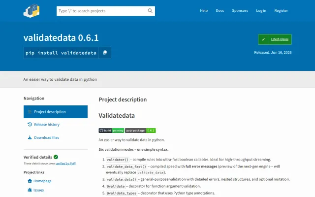Viewport: 315px width, 197px height.
Task: Focus the search projects field
Action: pos(106,11)
